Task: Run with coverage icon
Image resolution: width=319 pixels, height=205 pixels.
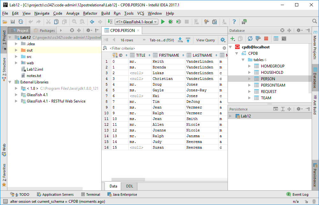Action: pos(179,22)
